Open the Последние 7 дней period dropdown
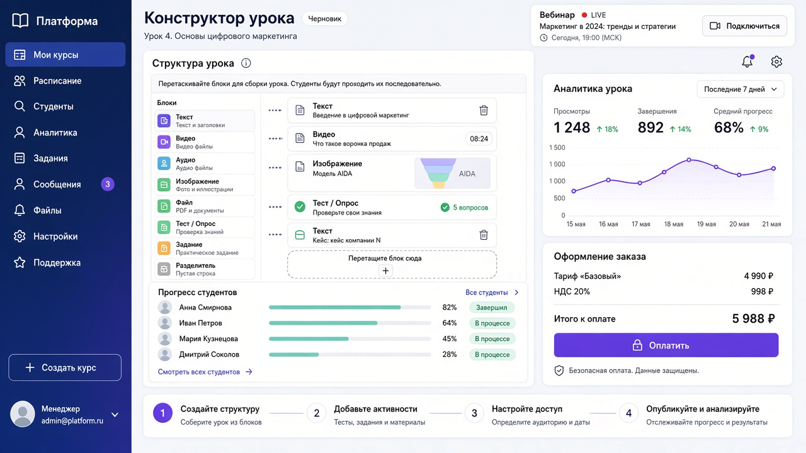This screenshot has height=453, width=806. [x=740, y=89]
